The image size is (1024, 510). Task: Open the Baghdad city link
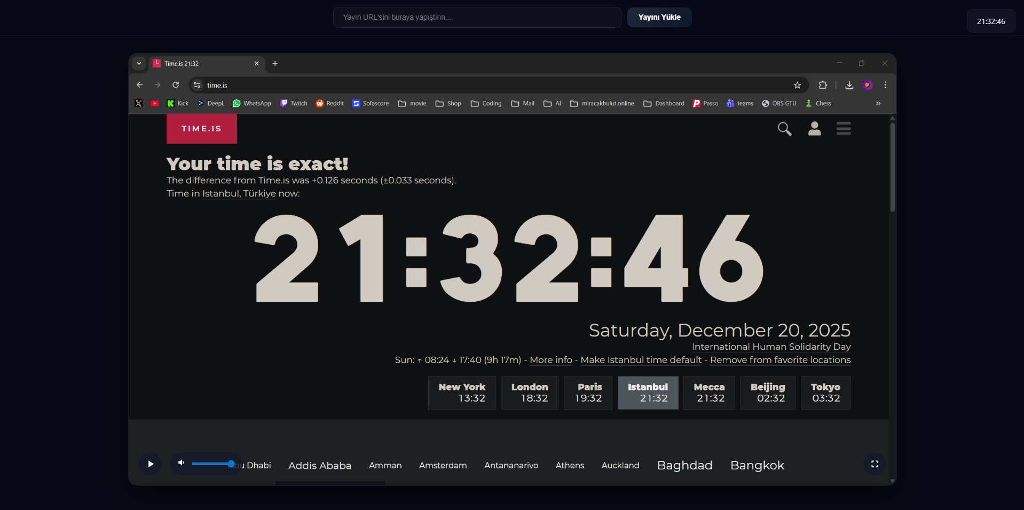[684, 465]
